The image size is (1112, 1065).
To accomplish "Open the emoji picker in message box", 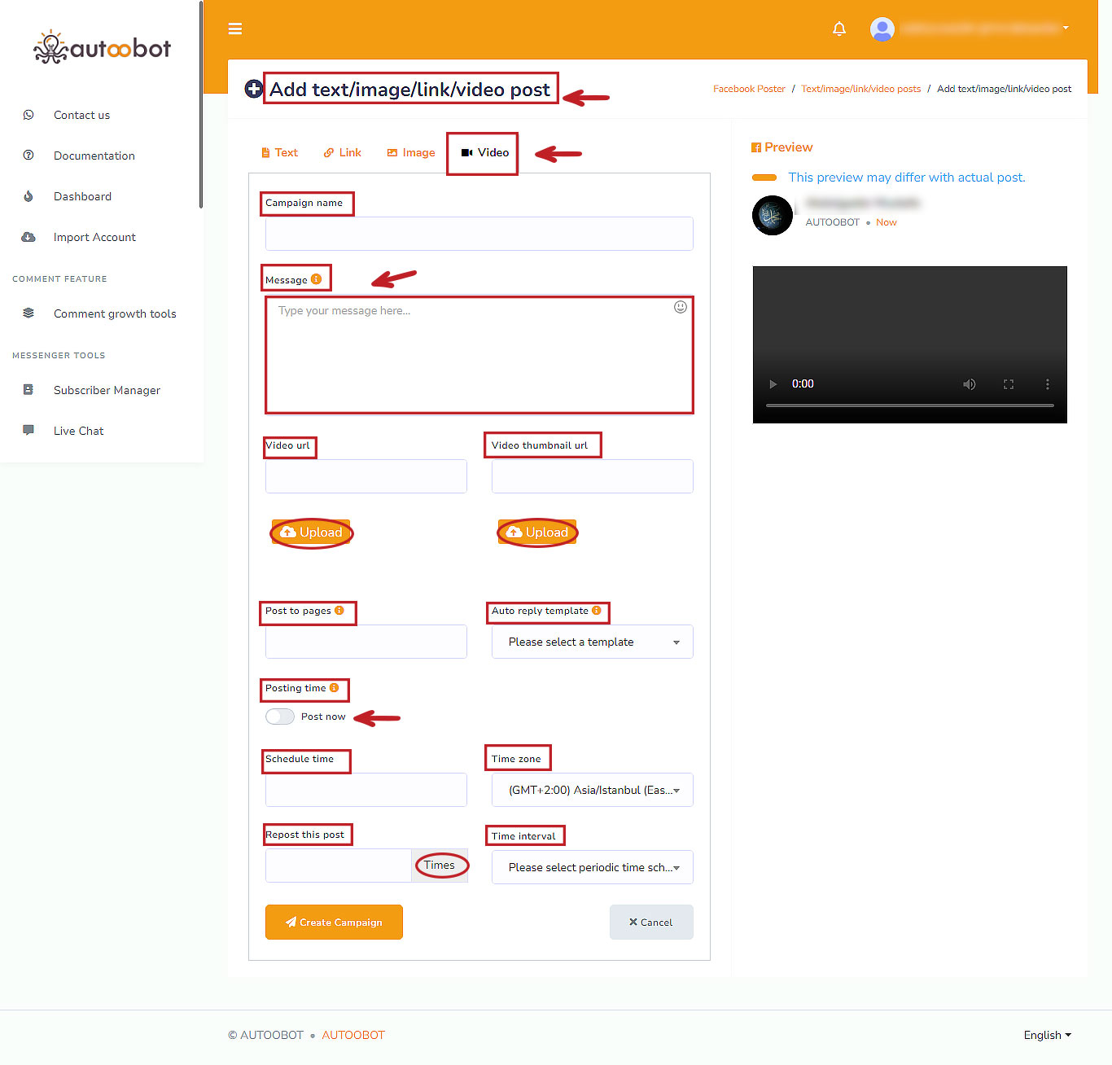I will coord(681,307).
